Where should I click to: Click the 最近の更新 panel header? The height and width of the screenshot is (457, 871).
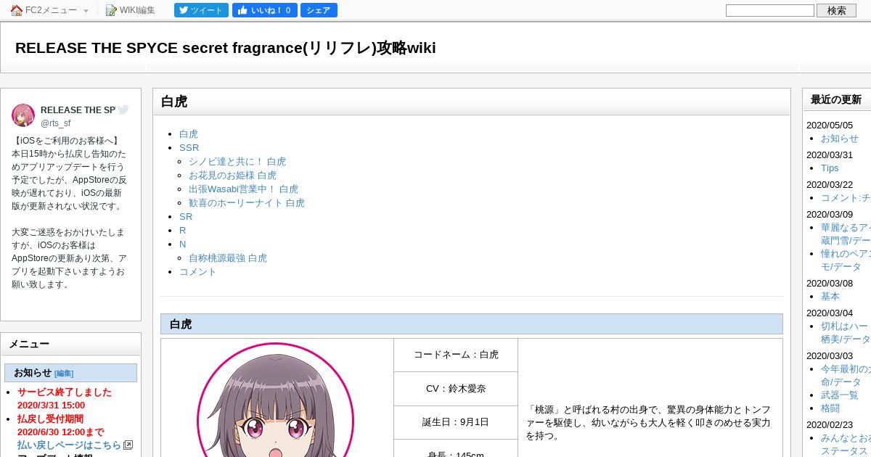coord(837,100)
